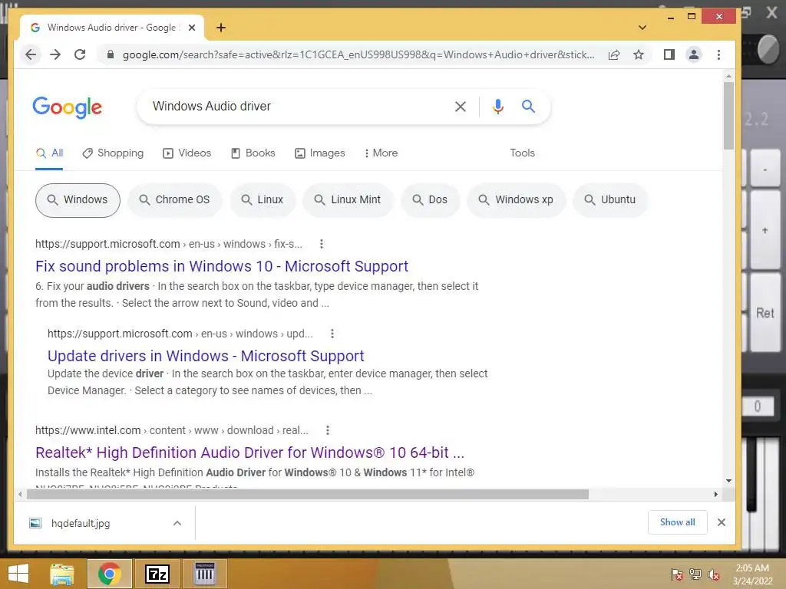Switch to piano keyboard app in taskbar

click(x=204, y=574)
